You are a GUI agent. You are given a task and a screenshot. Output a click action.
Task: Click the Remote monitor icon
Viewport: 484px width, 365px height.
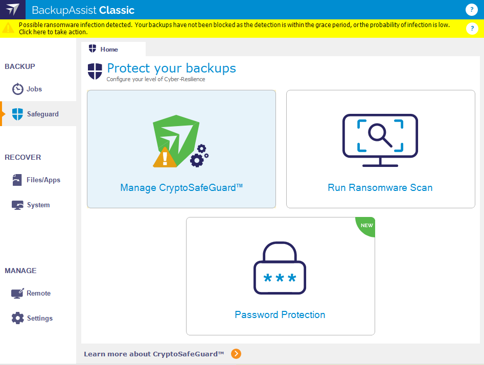coord(17,293)
